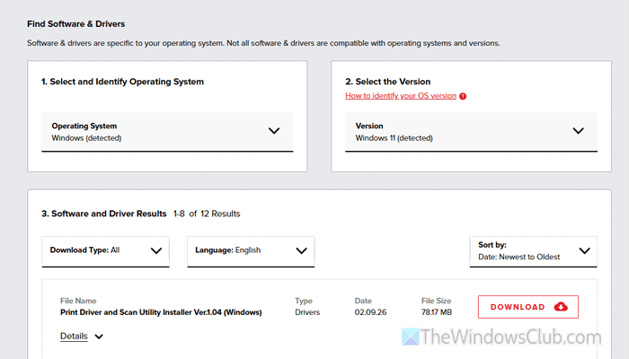Screen dimensions: 629x359
Task: Open the Download Type: All filter
Action: click(x=105, y=251)
